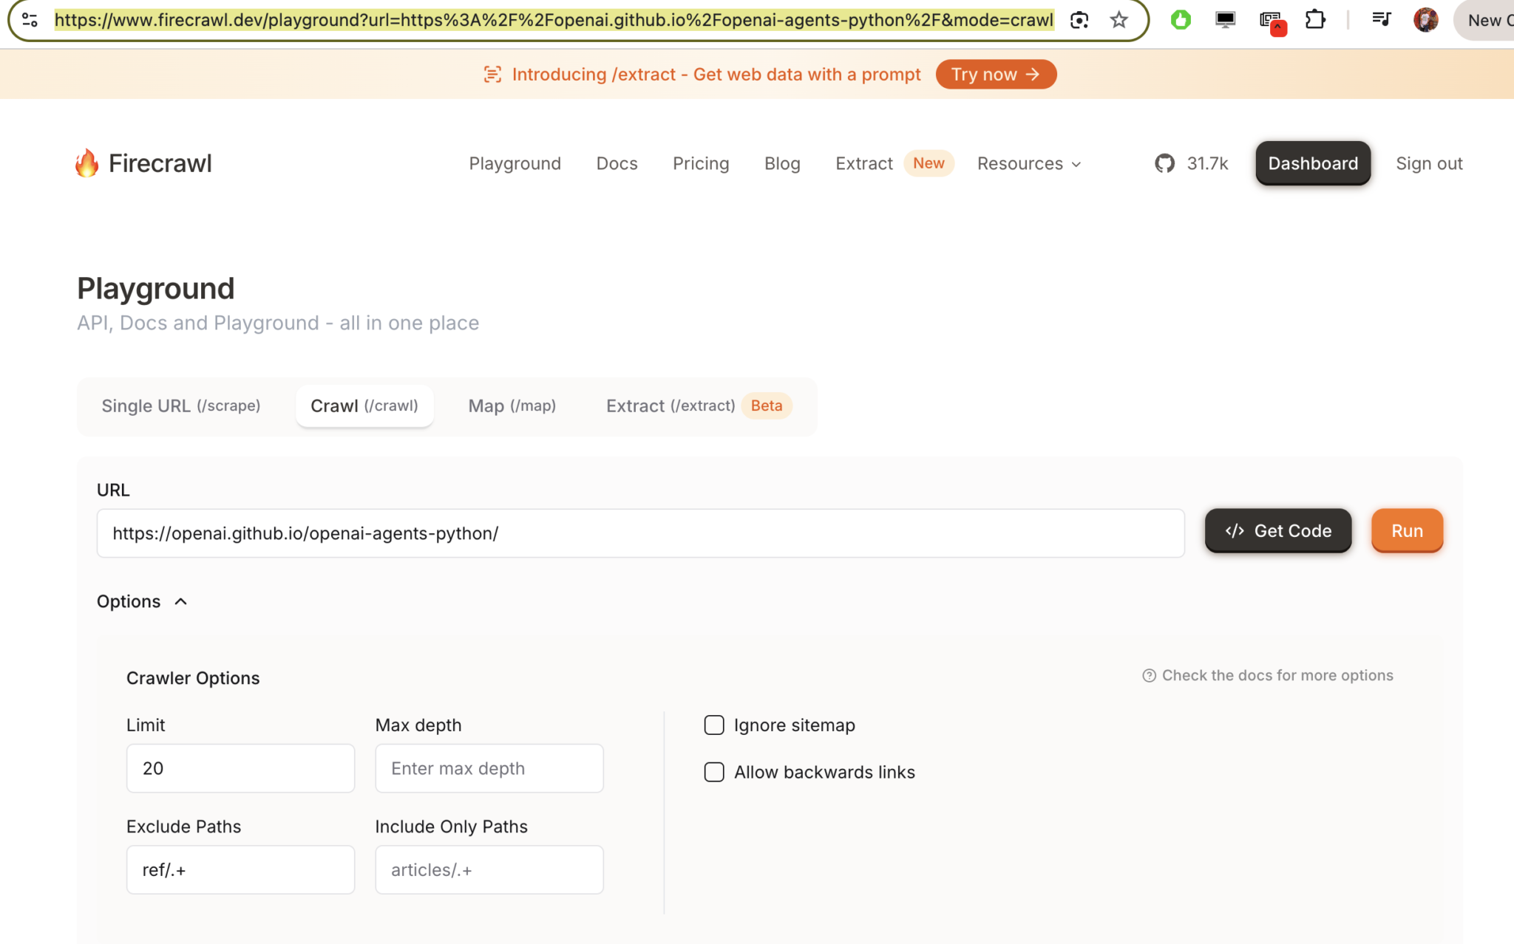
Task: Open the GitHub repository via the GitHub icon
Action: [x=1165, y=163]
